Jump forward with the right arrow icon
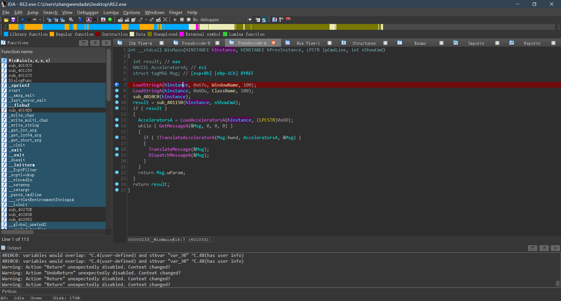This screenshot has height=301, width=561. click(34, 20)
